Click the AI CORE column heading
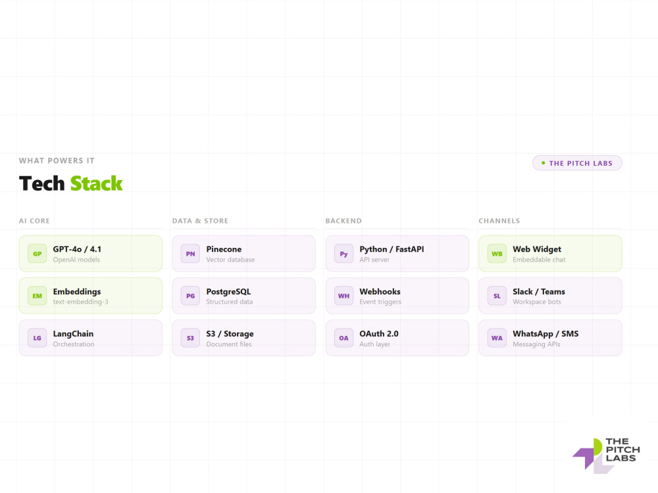This screenshot has width=658, height=493. (x=34, y=221)
